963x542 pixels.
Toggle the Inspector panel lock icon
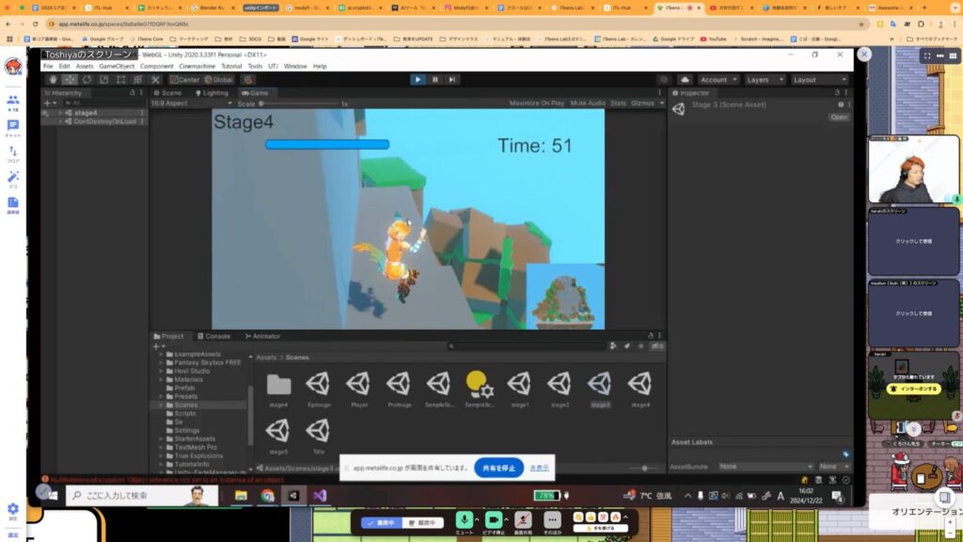pos(836,93)
